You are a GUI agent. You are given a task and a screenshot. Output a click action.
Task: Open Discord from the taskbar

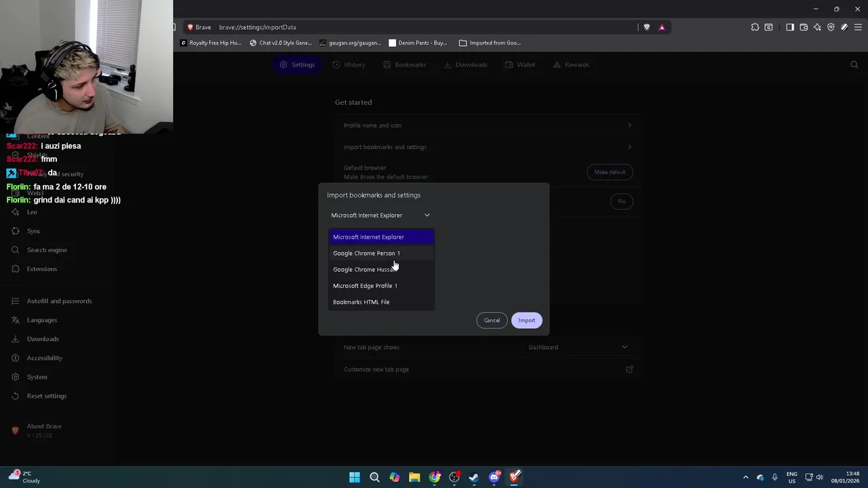pos(494,477)
